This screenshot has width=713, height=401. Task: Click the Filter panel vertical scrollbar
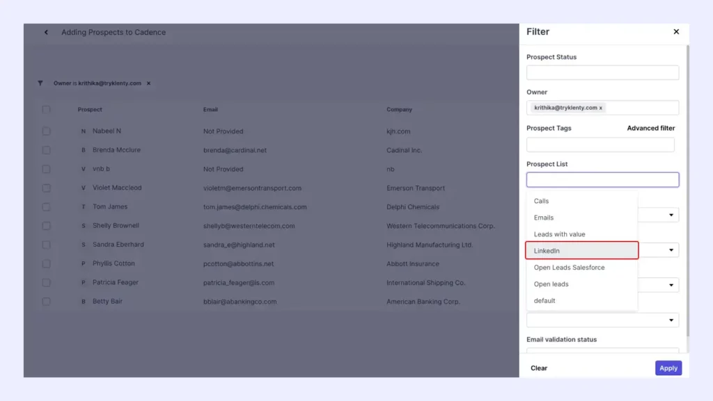(687, 190)
